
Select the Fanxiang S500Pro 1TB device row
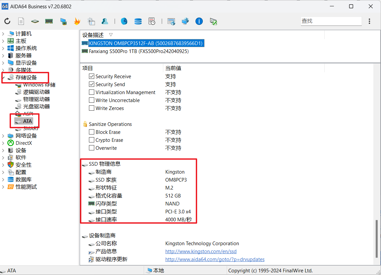[139, 51]
